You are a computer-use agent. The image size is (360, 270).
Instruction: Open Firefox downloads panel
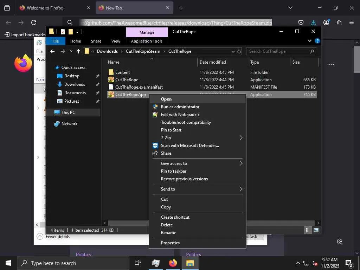point(313,22)
